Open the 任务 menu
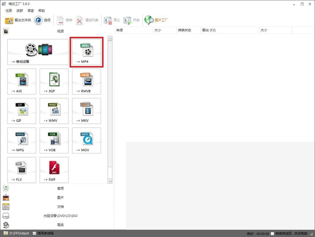This screenshot has width=315, height=237. [9, 11]
